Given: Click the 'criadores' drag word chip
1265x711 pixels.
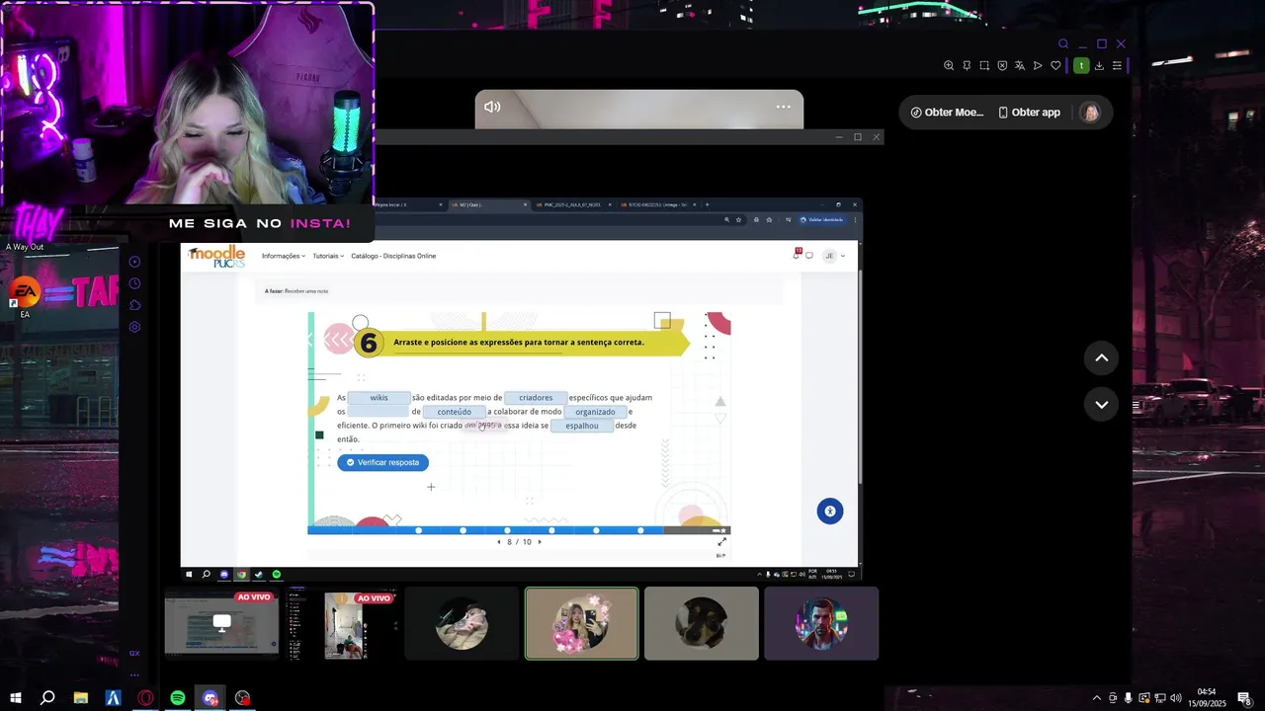Looking at the screenshot, I should (x=536, y=398).
